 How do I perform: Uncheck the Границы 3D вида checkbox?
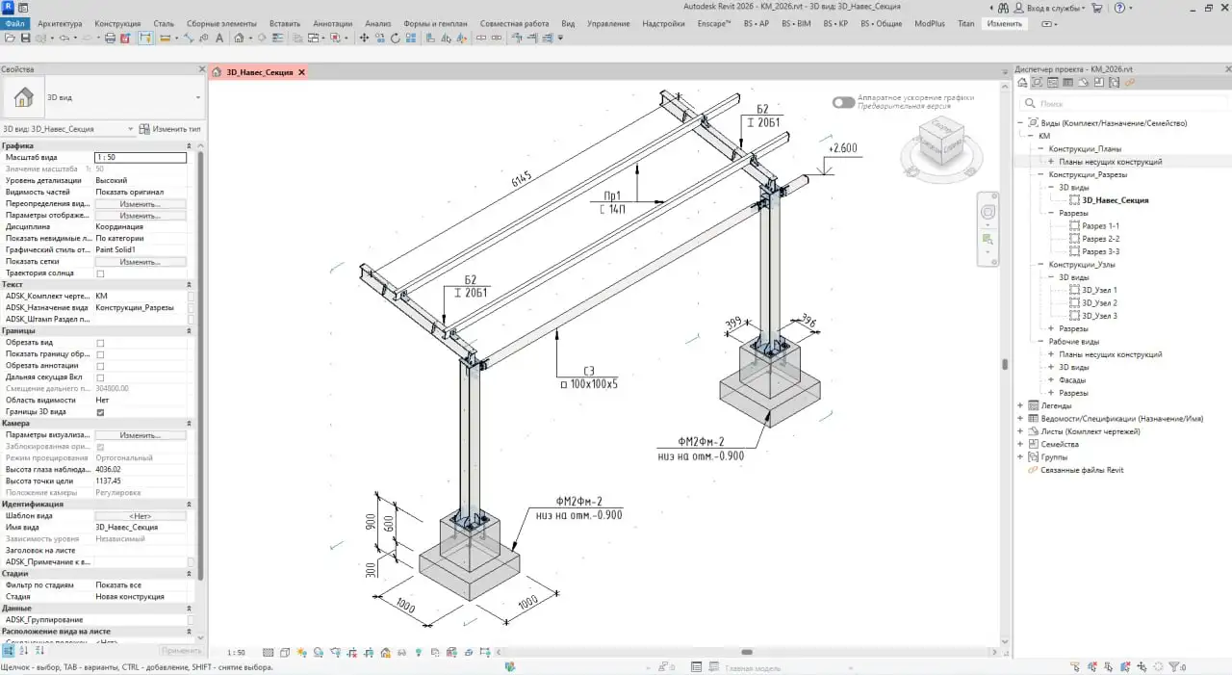[x=102, y=411]
